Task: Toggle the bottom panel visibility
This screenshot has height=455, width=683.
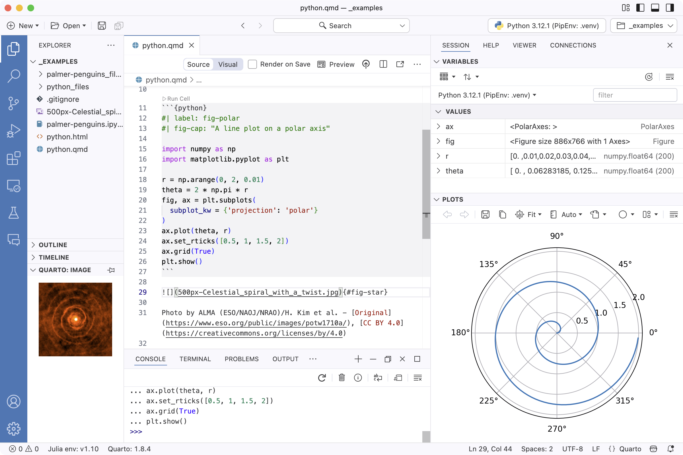Action: click(x=655, y=8)
